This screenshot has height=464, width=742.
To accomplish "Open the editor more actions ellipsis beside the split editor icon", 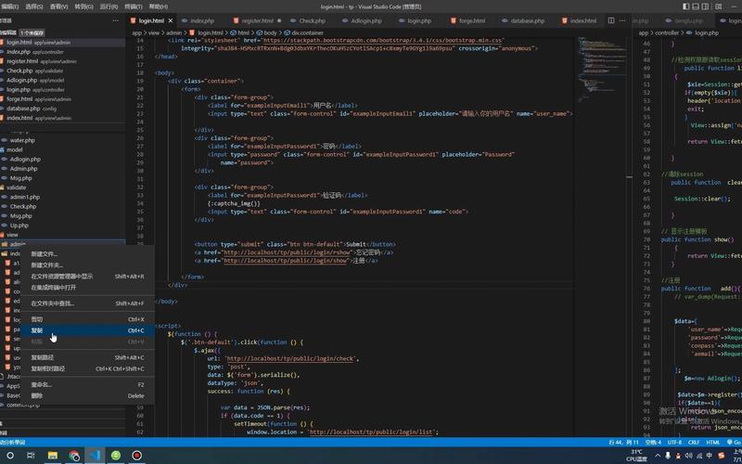I will (x=621, y=20).
